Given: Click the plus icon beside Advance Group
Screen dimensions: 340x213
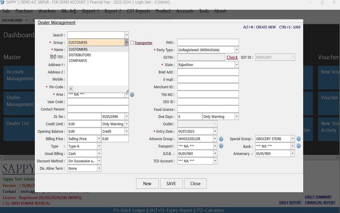Looking at the screenshot, I should (x=221, y=139).
